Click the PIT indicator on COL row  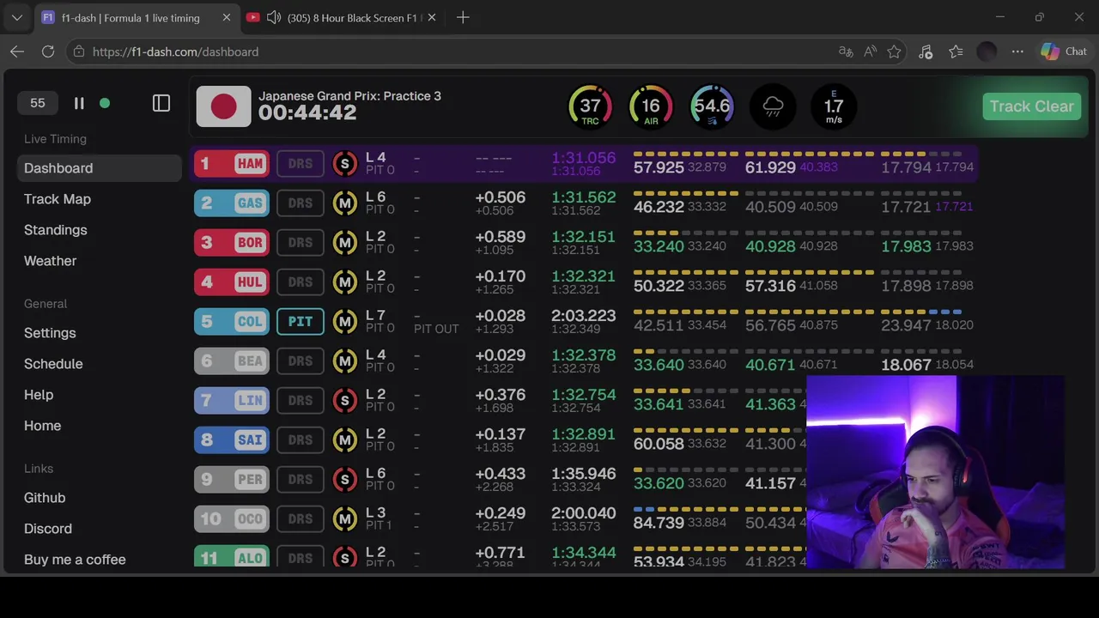(x=301, y=321)
